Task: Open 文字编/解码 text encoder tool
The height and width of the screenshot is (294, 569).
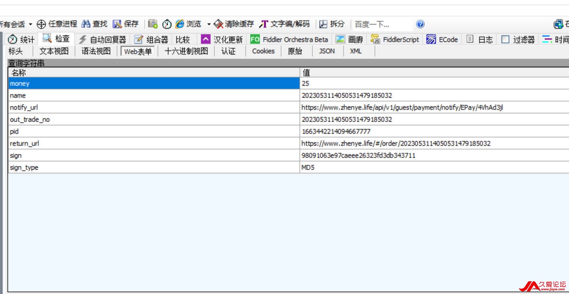Action: point(284,24)
